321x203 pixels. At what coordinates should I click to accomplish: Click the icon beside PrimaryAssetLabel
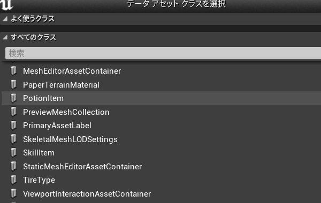point(13,126)
